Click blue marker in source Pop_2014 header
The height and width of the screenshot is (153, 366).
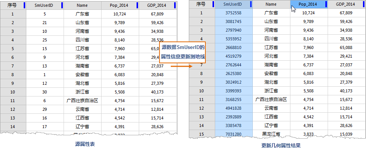click(x=137, y=5)
